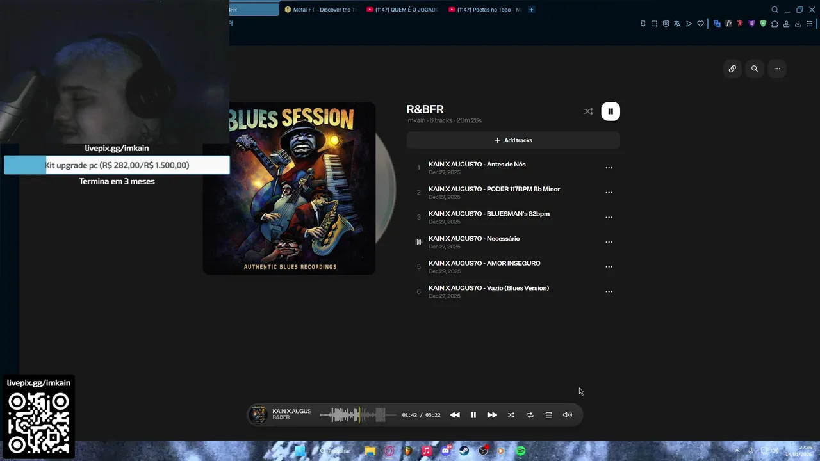Switch to the MetaTFT browser tab
820x461 pixels.
click(320, 10)
